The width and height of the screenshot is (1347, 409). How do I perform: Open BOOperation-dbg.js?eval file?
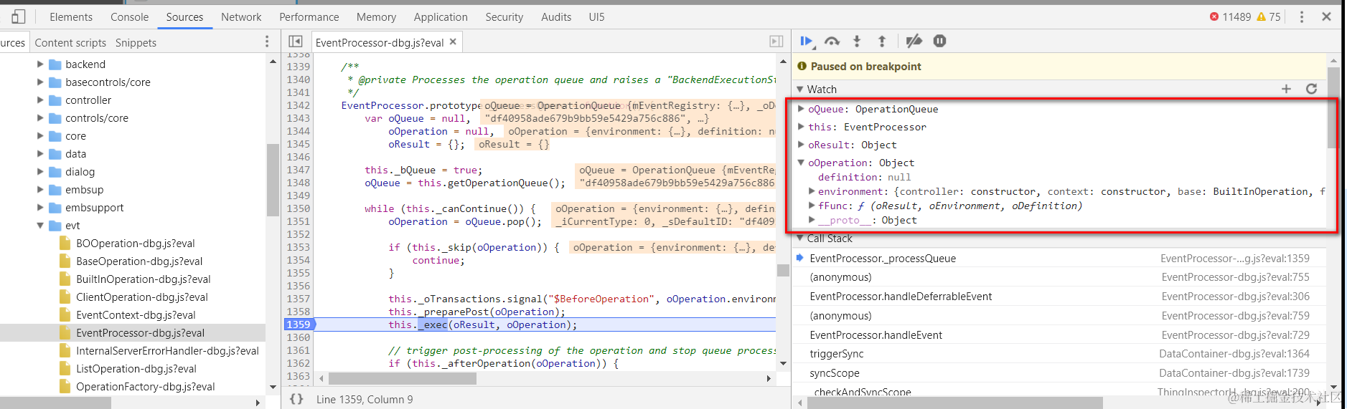click(136, 243)
